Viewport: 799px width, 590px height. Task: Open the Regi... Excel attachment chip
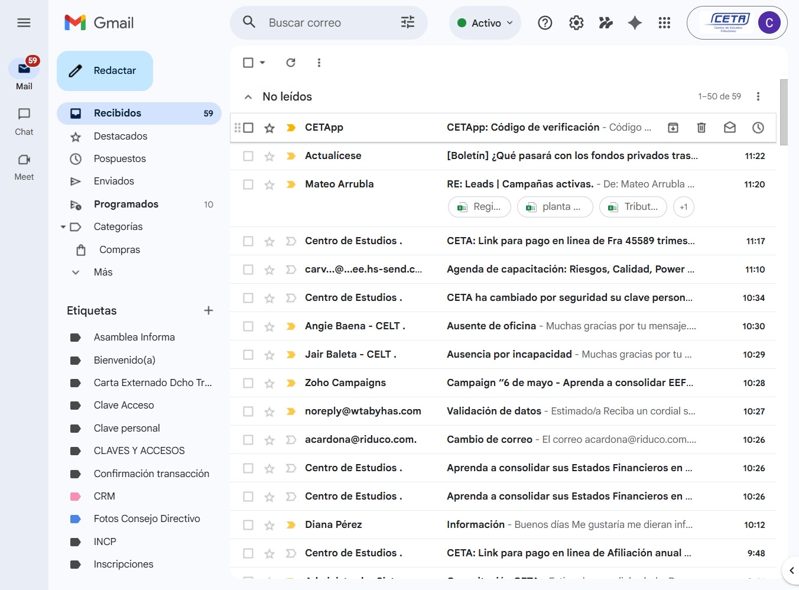(x=479, y=207)
